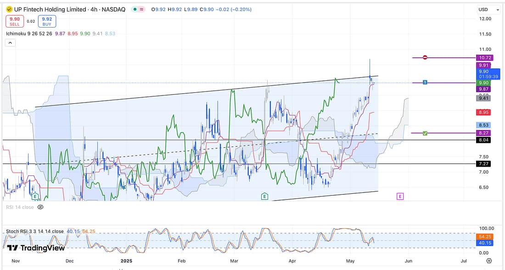
Task: Click the 9.90 SELL button
Action: click(14, 21)
